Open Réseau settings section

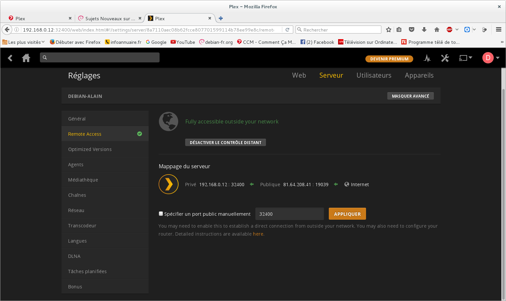tap(105, 210)
